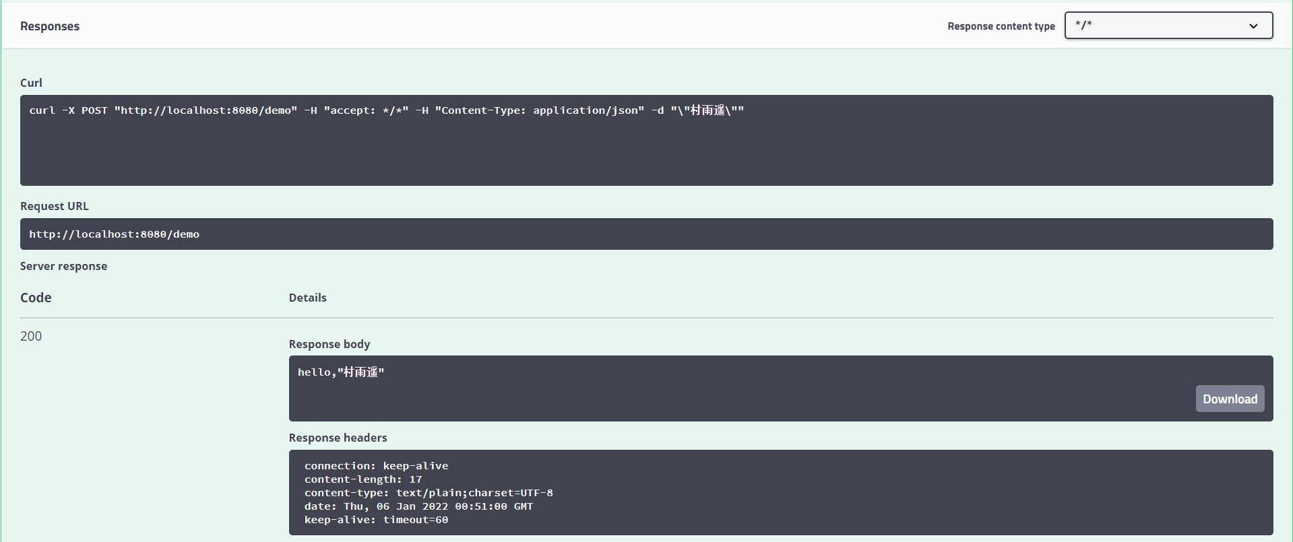Click the Request URL code block
1293x542 pixels.
[115, 234]
